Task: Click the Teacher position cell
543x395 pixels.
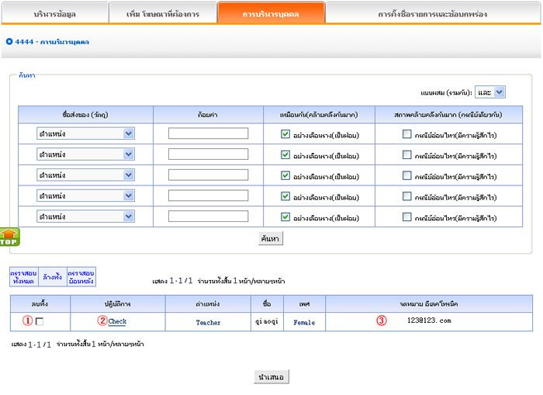Action: (208, 322)
